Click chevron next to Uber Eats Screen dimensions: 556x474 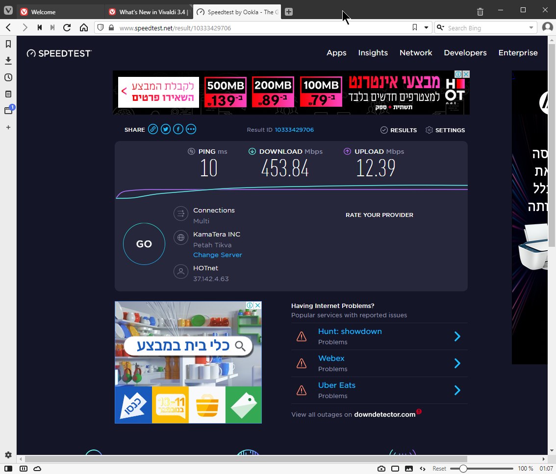[457, 390]
